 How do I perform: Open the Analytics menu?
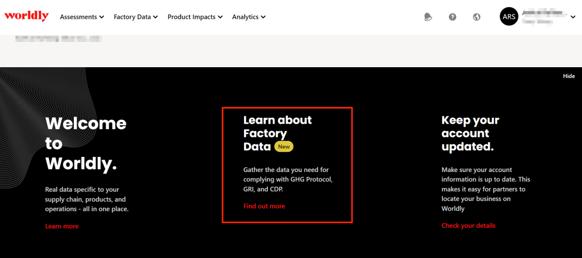pos(248,17)
